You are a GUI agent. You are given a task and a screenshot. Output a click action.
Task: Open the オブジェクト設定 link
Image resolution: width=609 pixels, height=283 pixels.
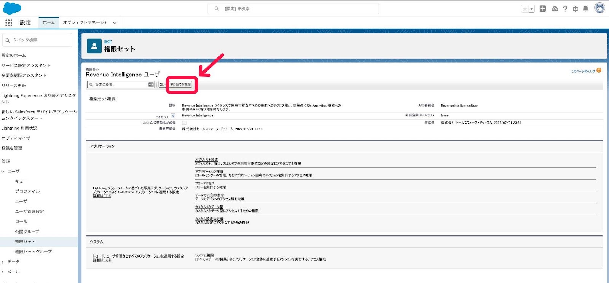(207, 160)
